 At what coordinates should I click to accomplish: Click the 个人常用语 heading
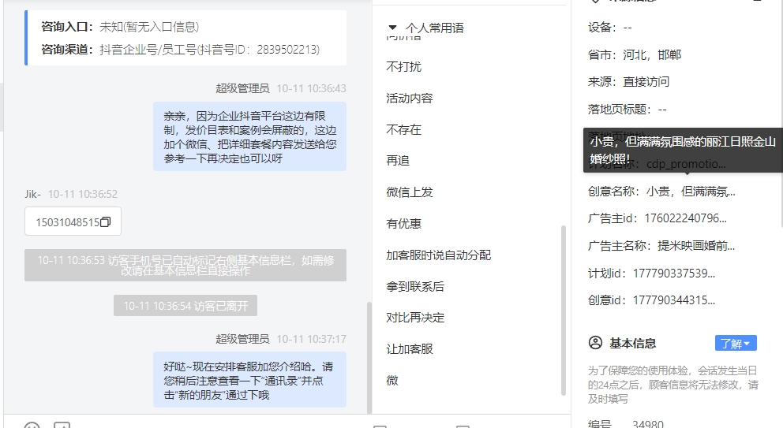(434, 28)
